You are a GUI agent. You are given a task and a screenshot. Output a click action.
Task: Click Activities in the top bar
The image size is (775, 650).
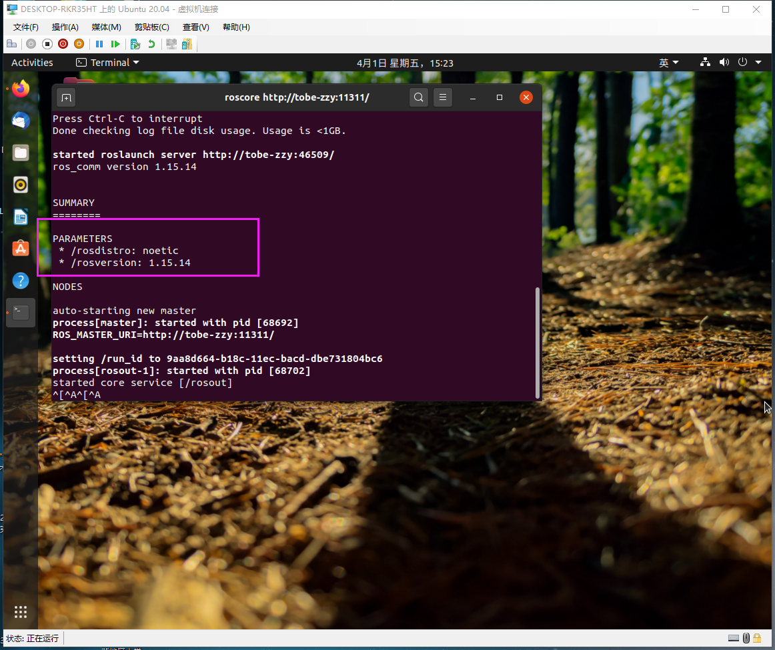click(31, 62)
